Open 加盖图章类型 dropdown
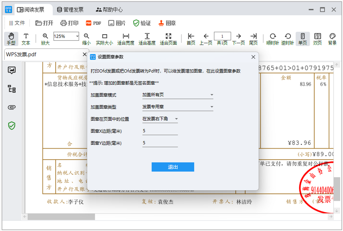343x231 pixels. click(x=178, y=107)
